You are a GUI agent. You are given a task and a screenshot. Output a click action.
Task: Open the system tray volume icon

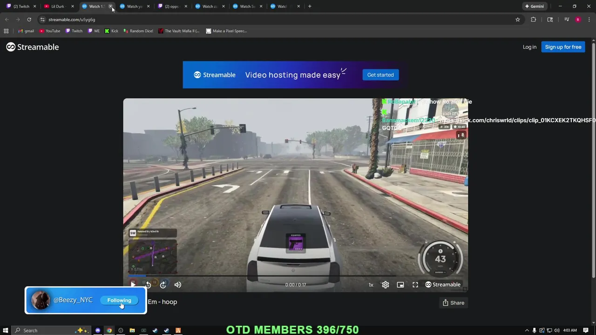click(557, 330)
